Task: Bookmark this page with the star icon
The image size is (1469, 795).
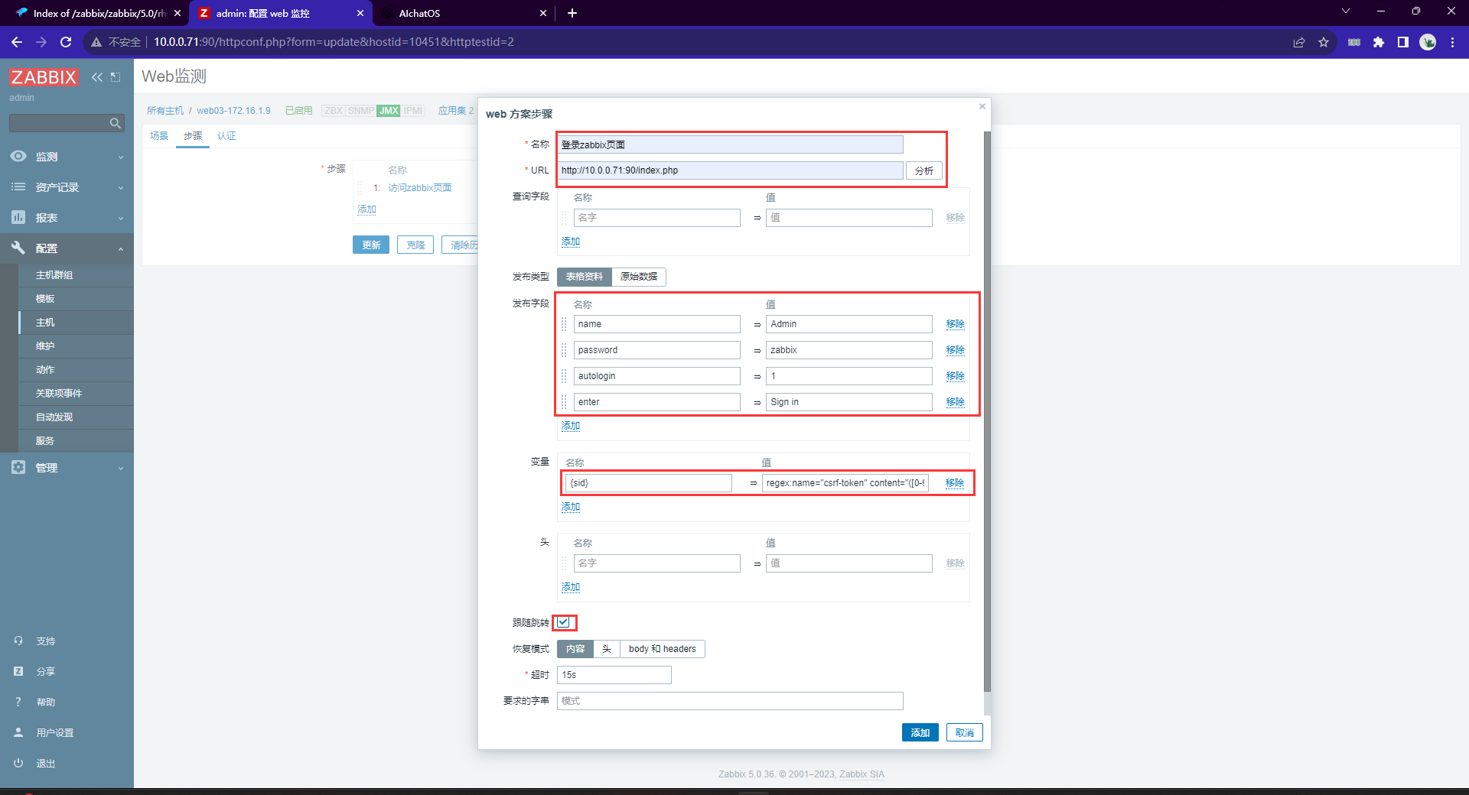Action: click(1324, 42)
